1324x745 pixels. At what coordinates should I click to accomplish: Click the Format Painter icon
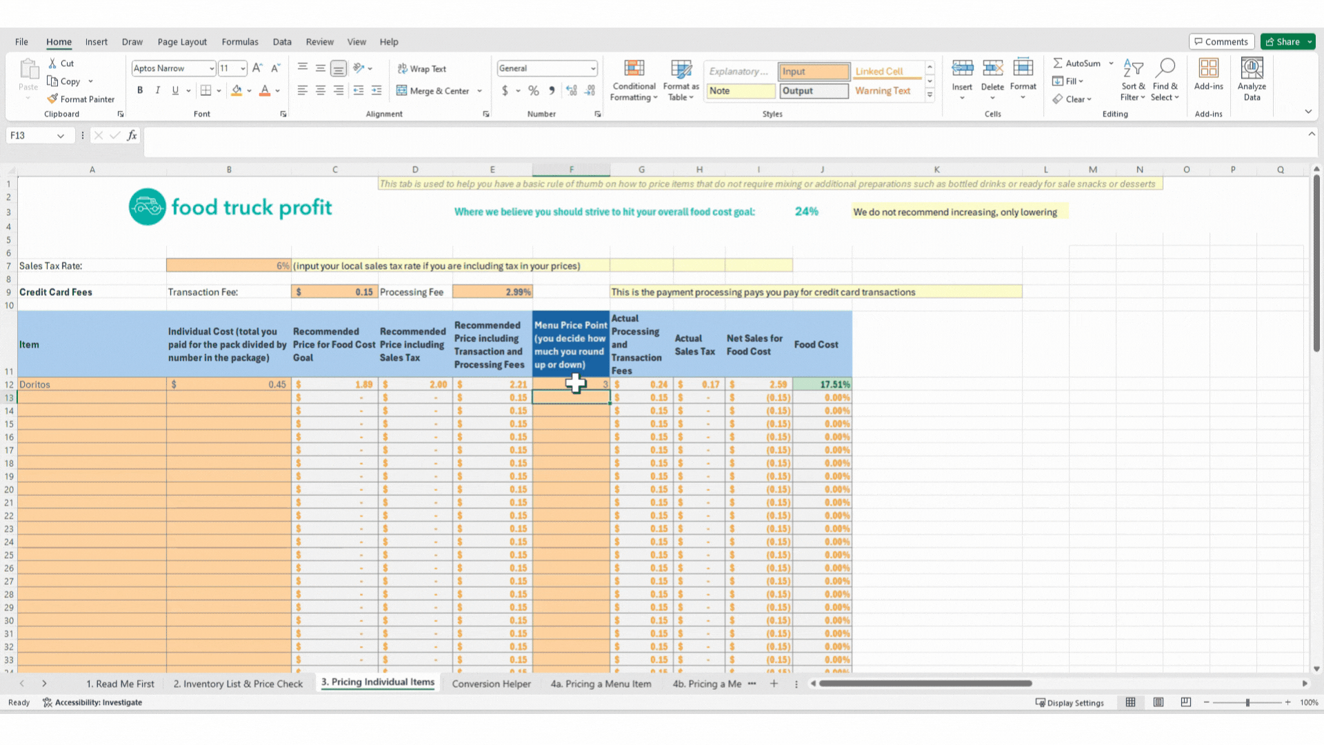[x=52, y=99]
